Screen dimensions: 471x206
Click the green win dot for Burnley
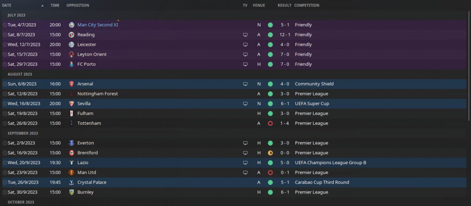(270, 192)
